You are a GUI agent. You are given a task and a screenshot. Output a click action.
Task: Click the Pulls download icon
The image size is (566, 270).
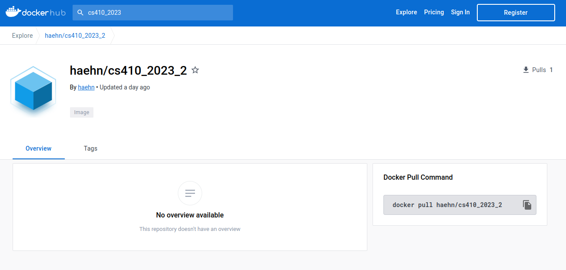coord(526,70)
